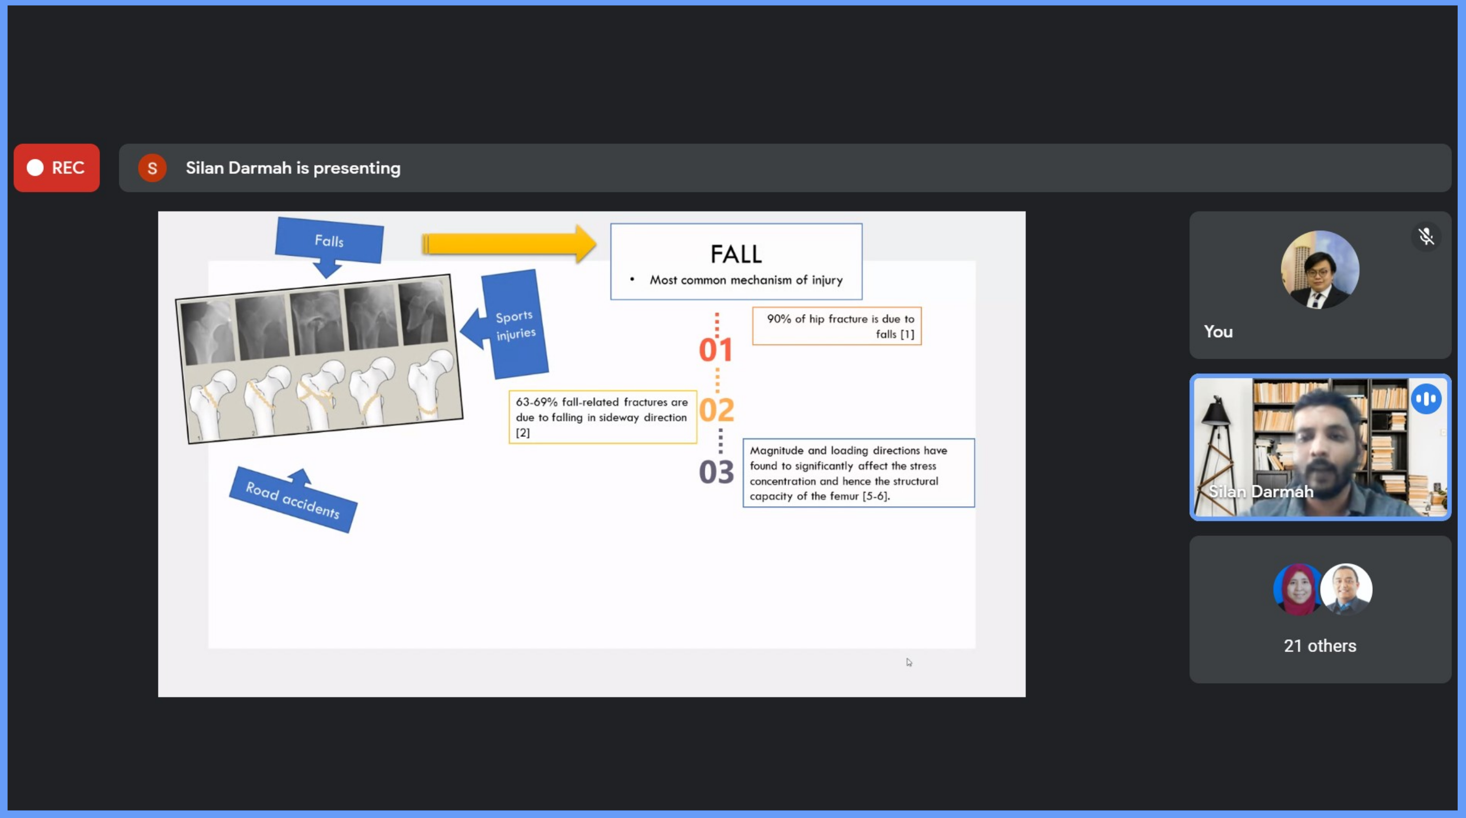Image resolution: width=1466 pixels, height=818 pixels.
Task: Click the muted microphone icon on You tile
Action: (x=1425, y=236)
